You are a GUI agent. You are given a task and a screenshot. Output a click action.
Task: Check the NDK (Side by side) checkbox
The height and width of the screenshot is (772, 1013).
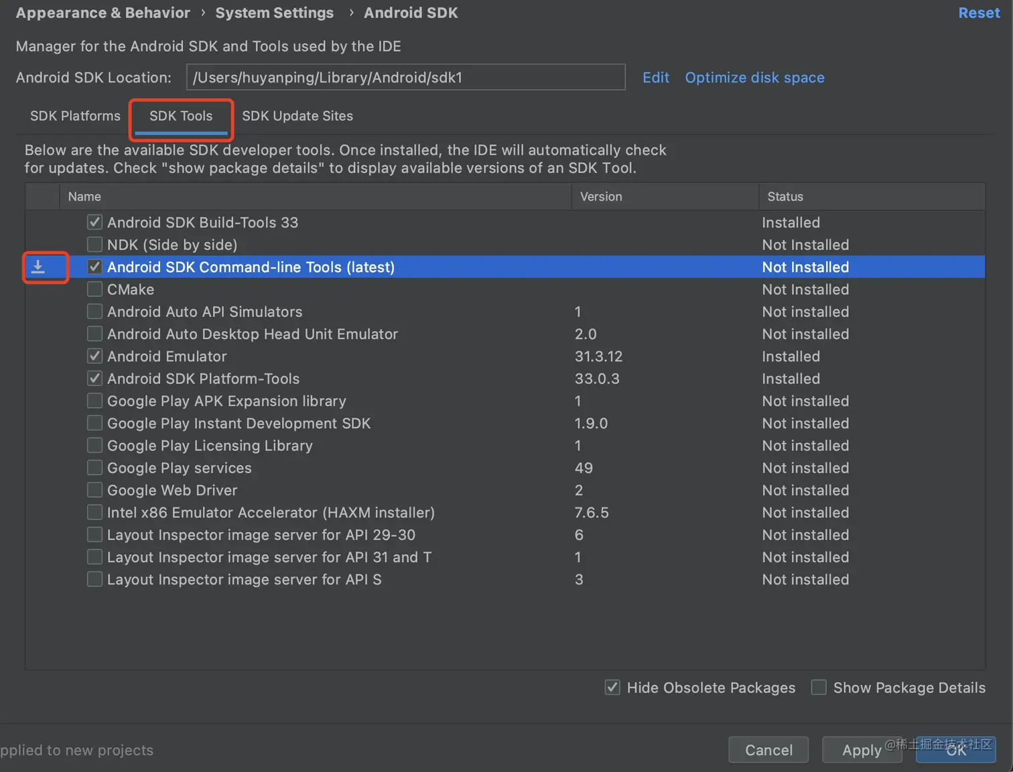pyautogui.click(x=95, y=244)
